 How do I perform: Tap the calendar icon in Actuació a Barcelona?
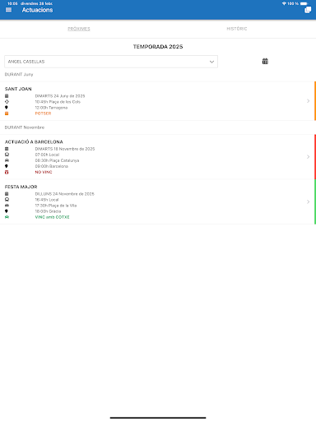7,149
